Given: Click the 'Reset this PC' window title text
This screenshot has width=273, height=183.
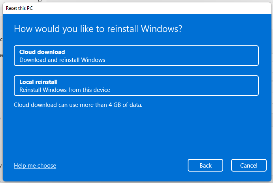Looking at the screenshot, I should pyautogui.click(x=19, y=8).
